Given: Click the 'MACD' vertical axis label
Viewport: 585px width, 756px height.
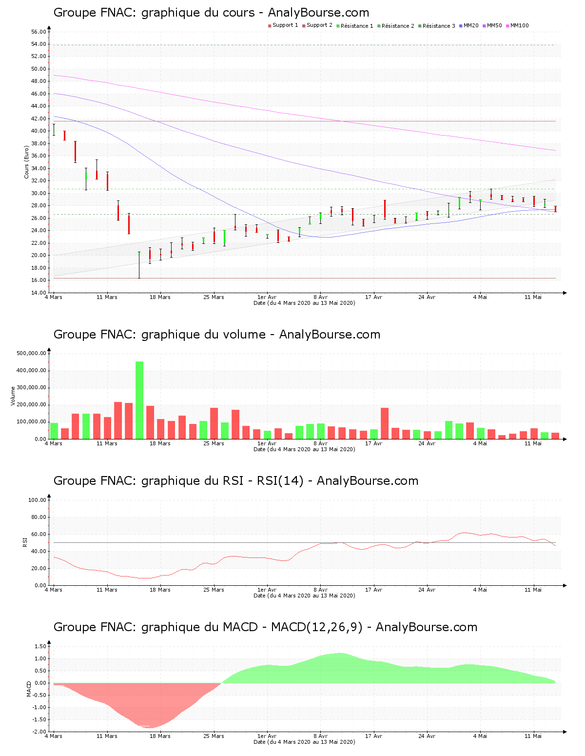Looking at the screenshot, I should coord(29,688).
